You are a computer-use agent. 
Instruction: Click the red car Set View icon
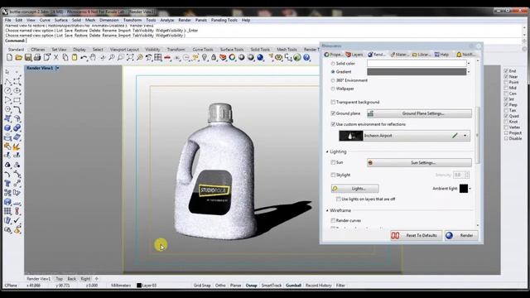point(167,57)
